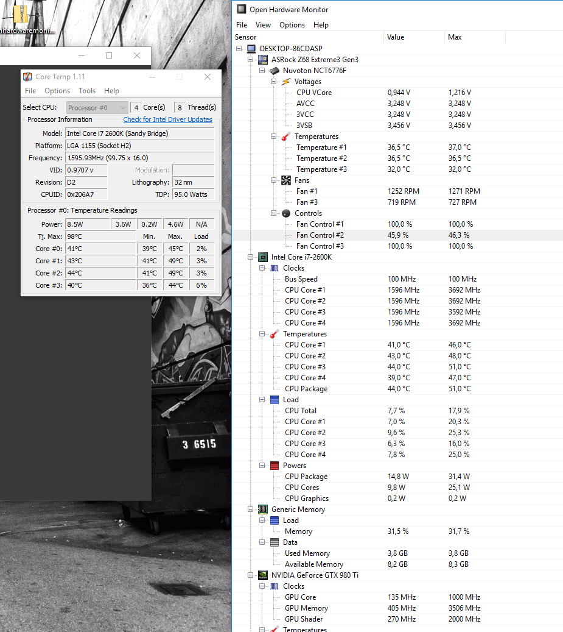Open Core Temp Tools menu

(87, 91)
